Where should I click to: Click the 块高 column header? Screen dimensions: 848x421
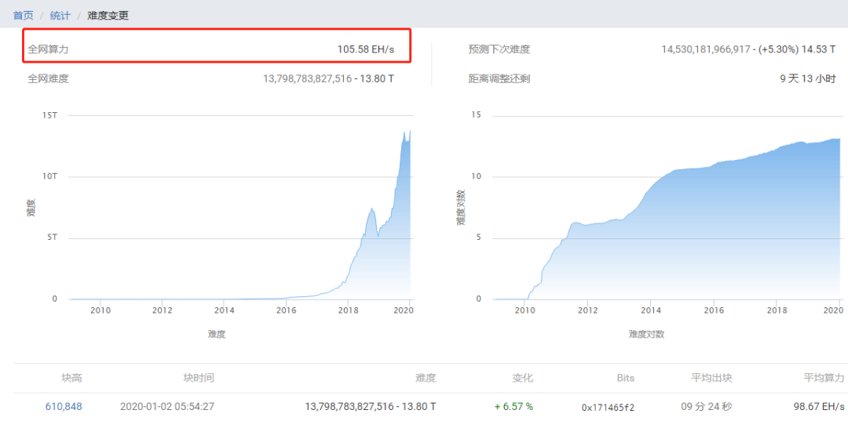tap(72, 378)
